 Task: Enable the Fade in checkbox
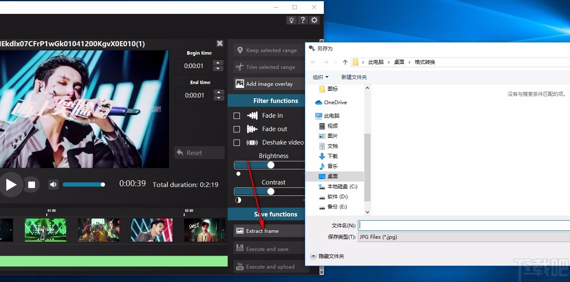pyautogui.click(x=237, y=115)
